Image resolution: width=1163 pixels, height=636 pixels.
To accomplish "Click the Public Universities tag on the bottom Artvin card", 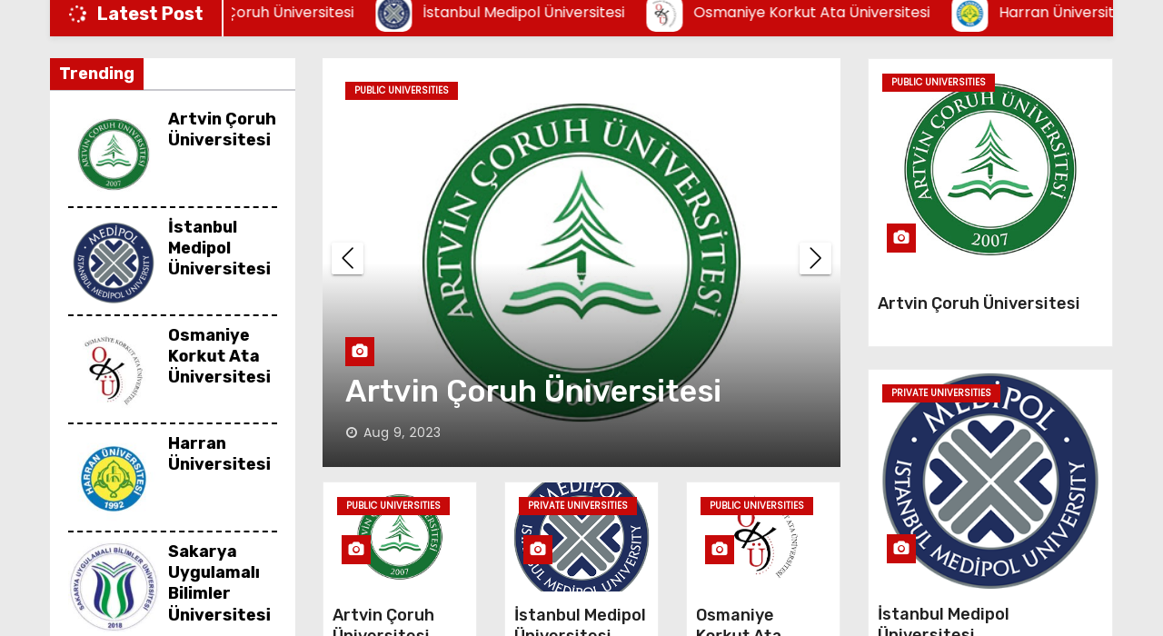I will click(x=393, y=506).
